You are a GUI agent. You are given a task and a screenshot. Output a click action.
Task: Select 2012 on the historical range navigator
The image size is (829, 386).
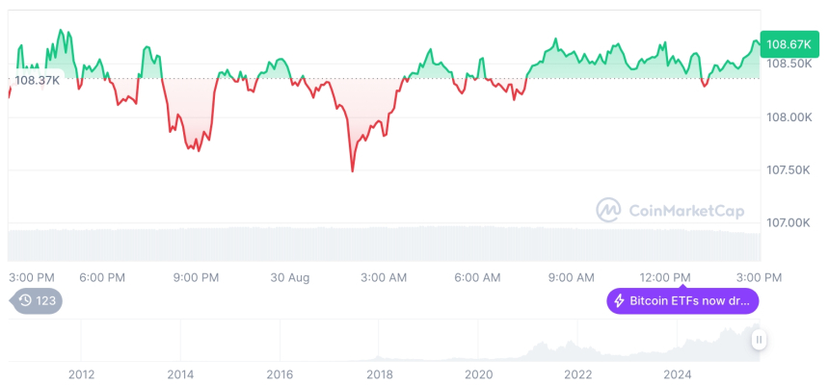pyautogui.click(x=81, y=373)
